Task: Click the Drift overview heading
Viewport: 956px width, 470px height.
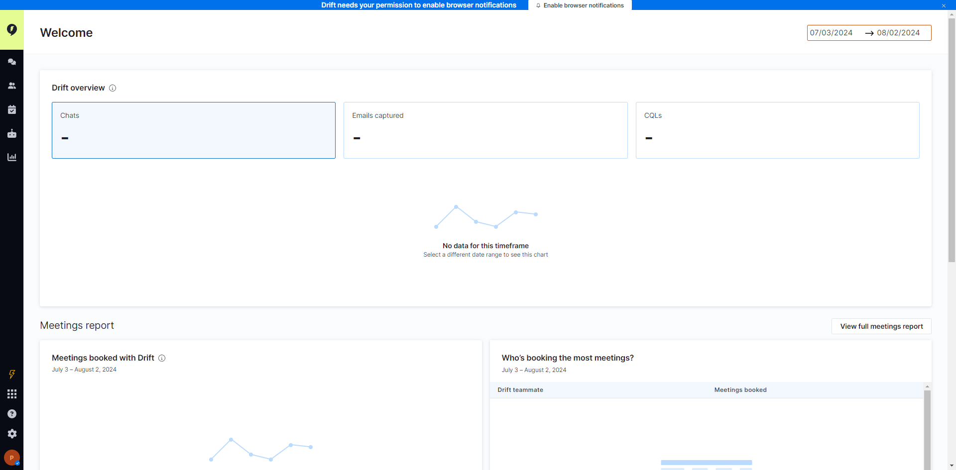Action: click(78, 88)
